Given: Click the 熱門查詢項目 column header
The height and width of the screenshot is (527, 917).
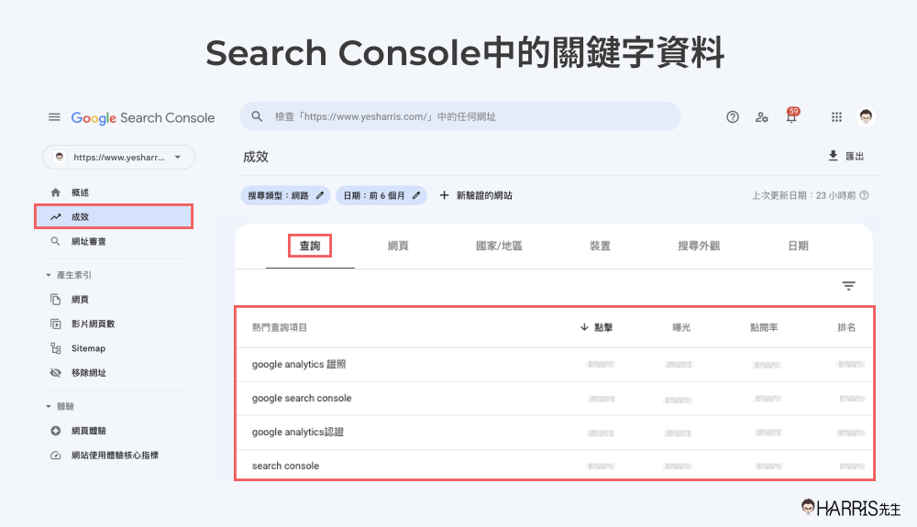Looking at the screenshot, I should (280, 327).
